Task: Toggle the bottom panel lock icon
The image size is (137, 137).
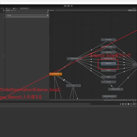Action: (x=134, y=102)
